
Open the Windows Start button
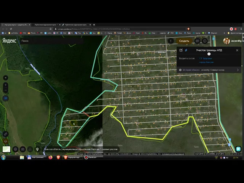tap(3, 157)
